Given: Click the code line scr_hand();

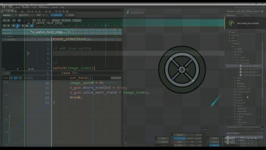Looking at the screenshot, I should pos(81,78).
